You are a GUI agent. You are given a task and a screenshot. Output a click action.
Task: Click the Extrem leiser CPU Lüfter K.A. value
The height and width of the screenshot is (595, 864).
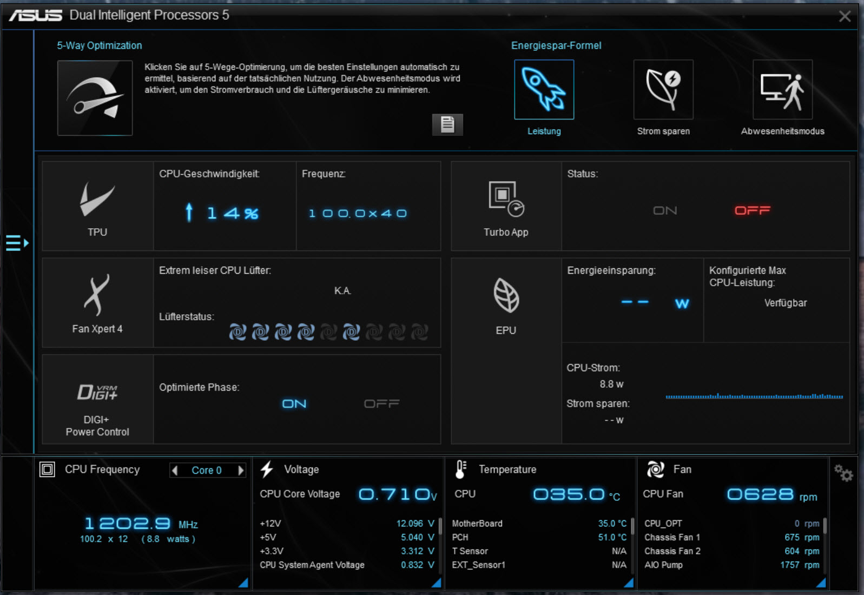click(x=342, y=291)
